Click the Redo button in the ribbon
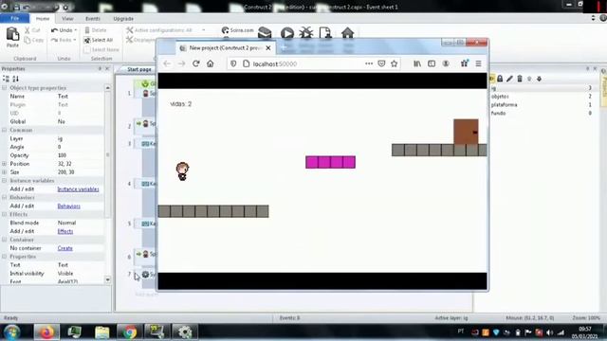607x341 pixels. point(62,40)
